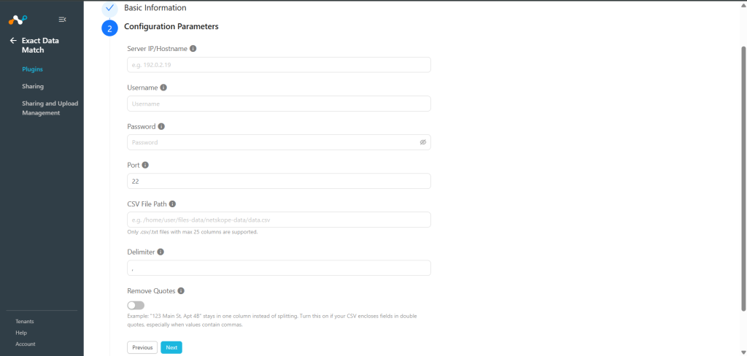Click the info icon next to Password
Viewport: 747px width, 356px height.
point(161,127)
